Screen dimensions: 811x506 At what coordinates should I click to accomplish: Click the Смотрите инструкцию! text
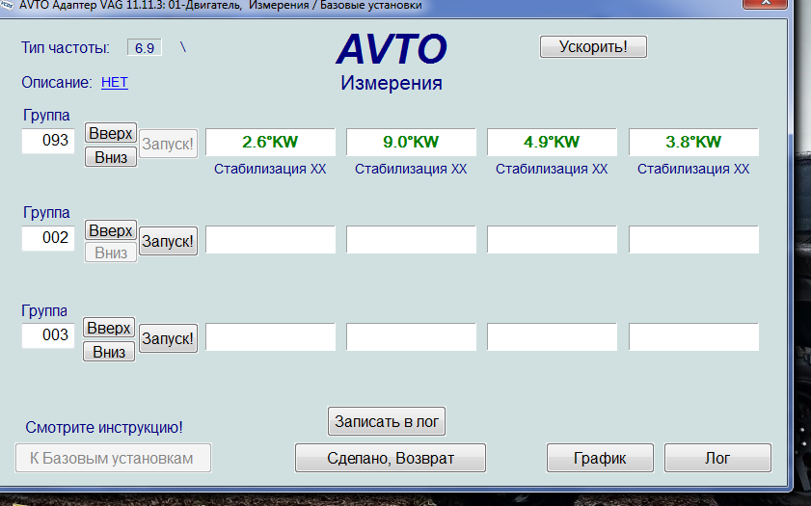(104, 427)
